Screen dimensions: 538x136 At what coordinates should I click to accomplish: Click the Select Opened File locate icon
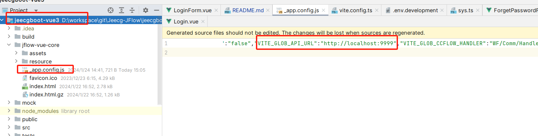coord(111,10)
